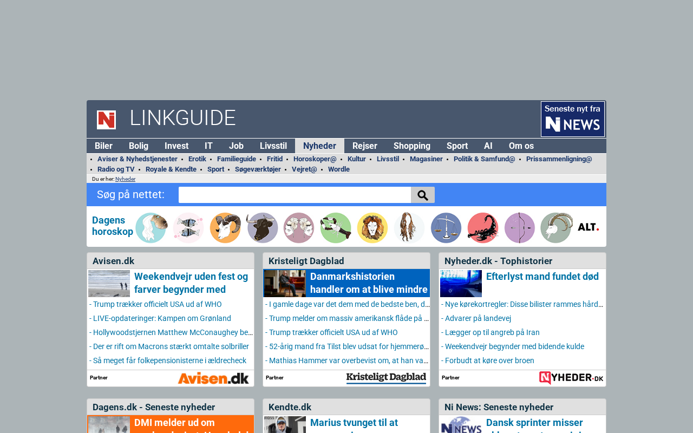Open the Radio og TV subcategory
The height and width of the screenshot is (433, 693).
(116, 169)
